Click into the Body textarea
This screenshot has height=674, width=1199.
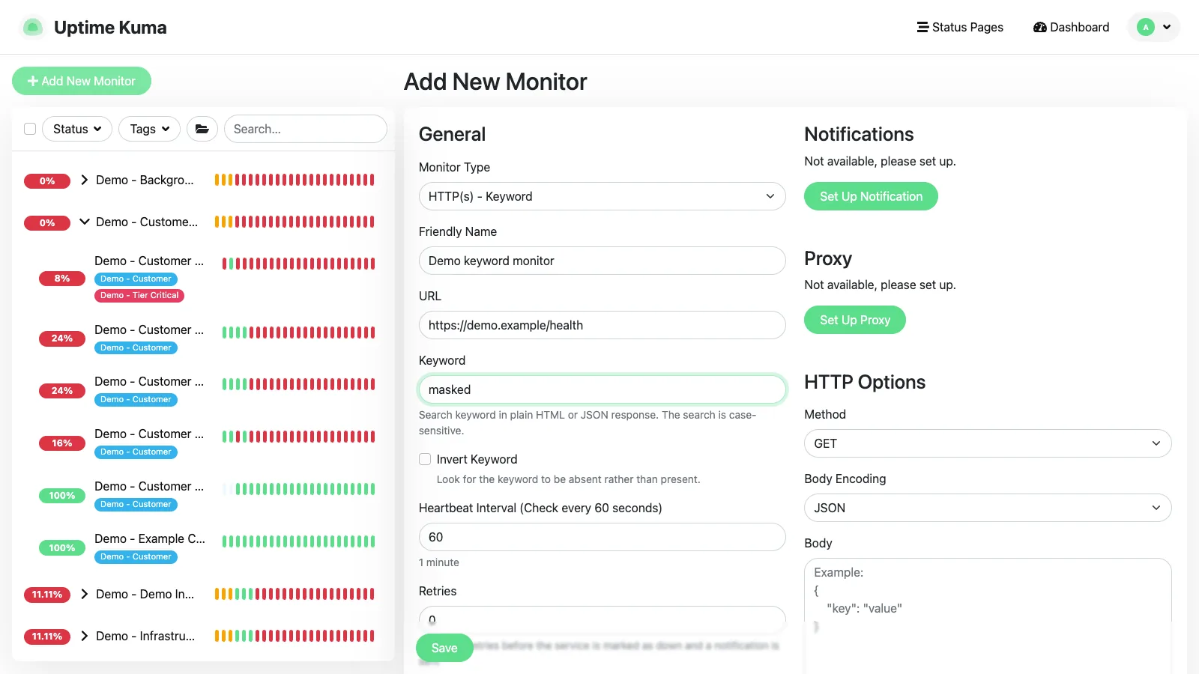(x=988, y=616)
